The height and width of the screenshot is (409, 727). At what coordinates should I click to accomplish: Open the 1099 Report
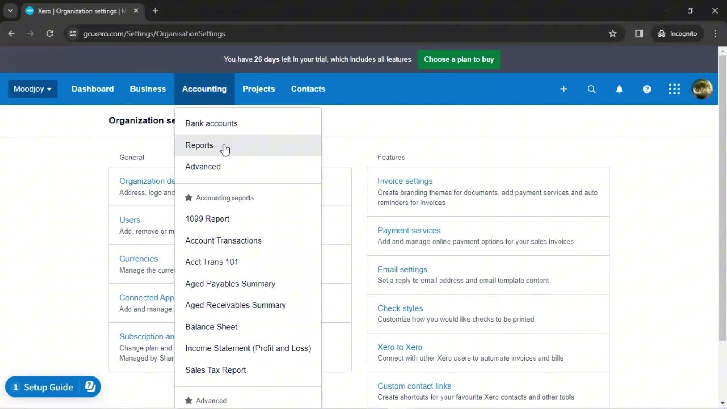(248, 219)
